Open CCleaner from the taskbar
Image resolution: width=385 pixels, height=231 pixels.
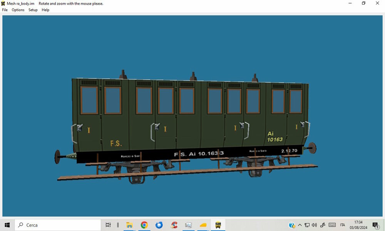pos(174,225)
